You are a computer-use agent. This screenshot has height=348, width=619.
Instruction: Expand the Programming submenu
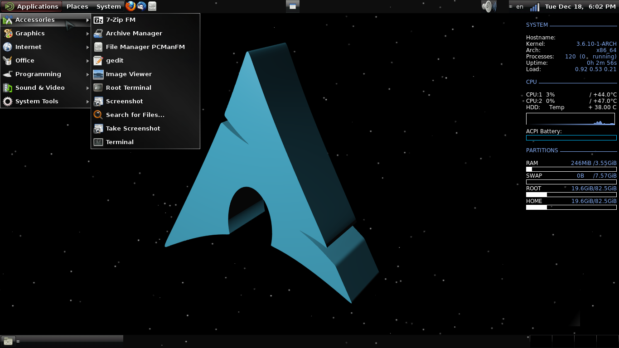click(46, 74)
